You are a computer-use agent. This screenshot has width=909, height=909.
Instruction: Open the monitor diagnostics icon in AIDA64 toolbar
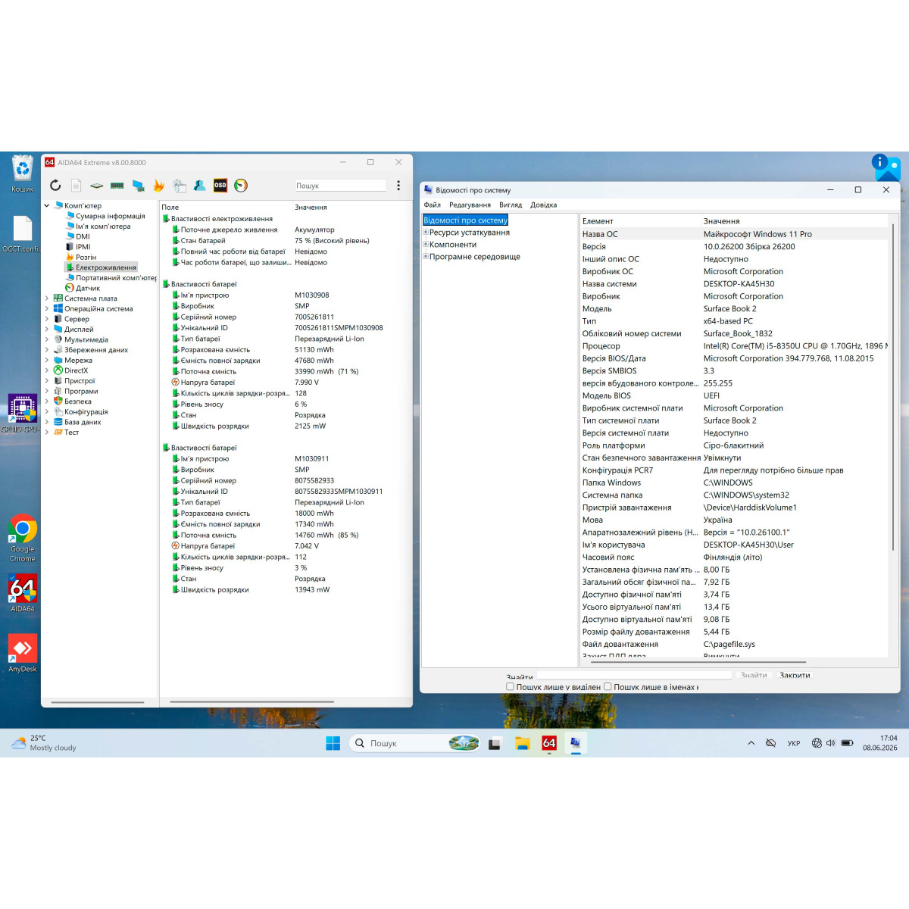[138, 186]
